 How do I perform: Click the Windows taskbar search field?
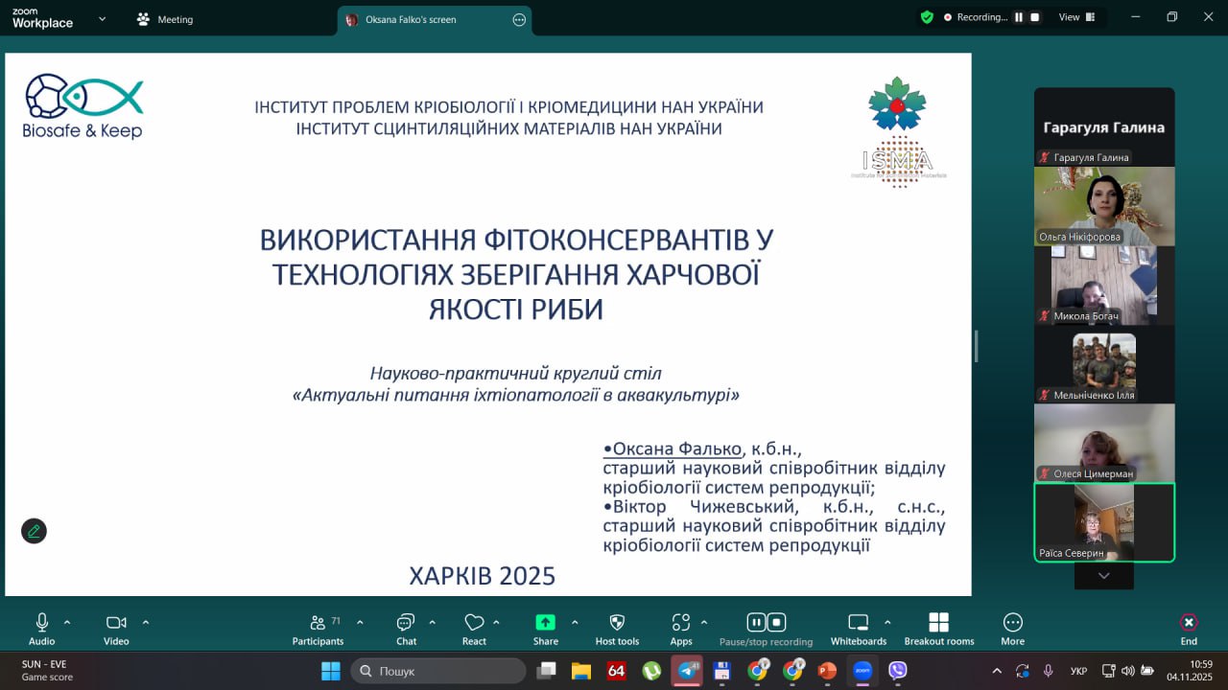coord(438,671)
